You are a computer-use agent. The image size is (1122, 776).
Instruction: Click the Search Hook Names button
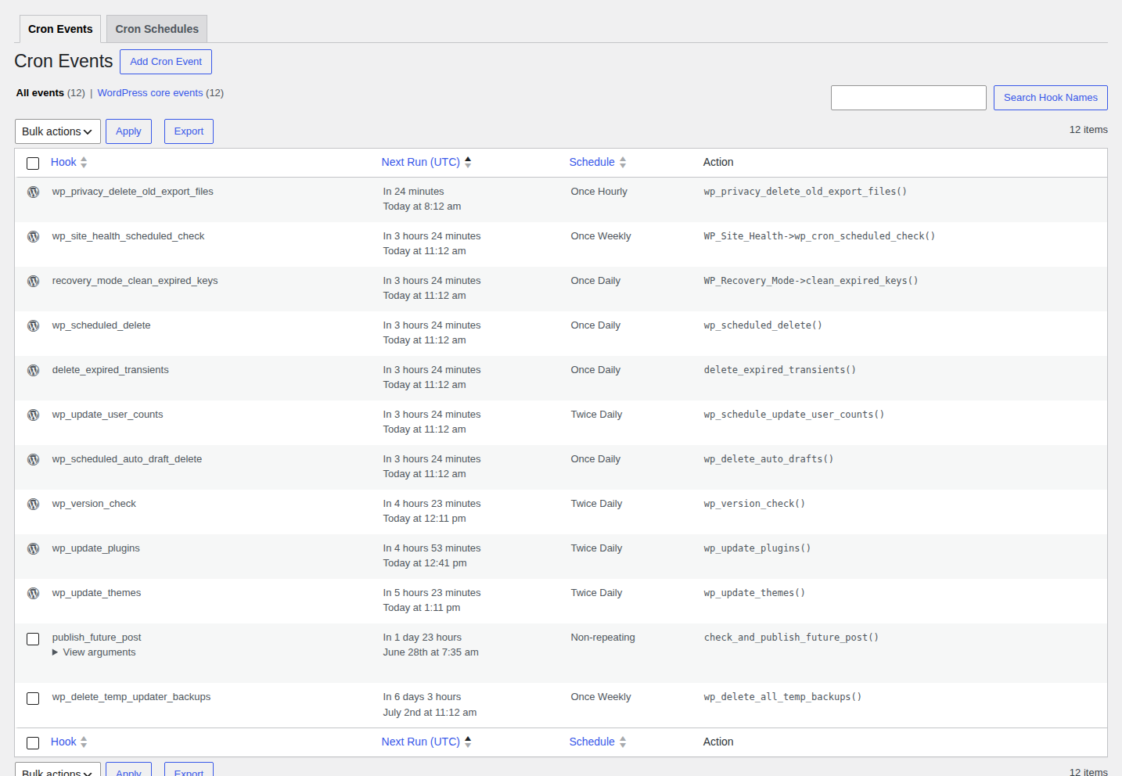click(1051, 98)
